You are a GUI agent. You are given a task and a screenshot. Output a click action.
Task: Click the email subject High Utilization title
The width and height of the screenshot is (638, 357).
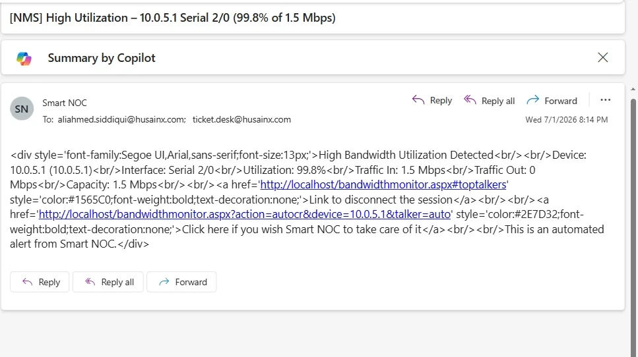[172, 18]
